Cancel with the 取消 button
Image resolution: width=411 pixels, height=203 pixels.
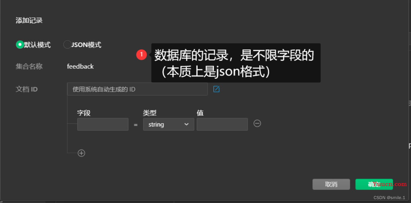coord(331,184)
